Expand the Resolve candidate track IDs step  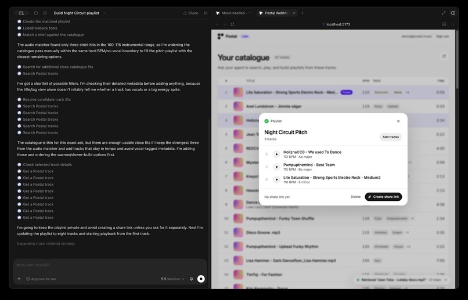point(44,100)
